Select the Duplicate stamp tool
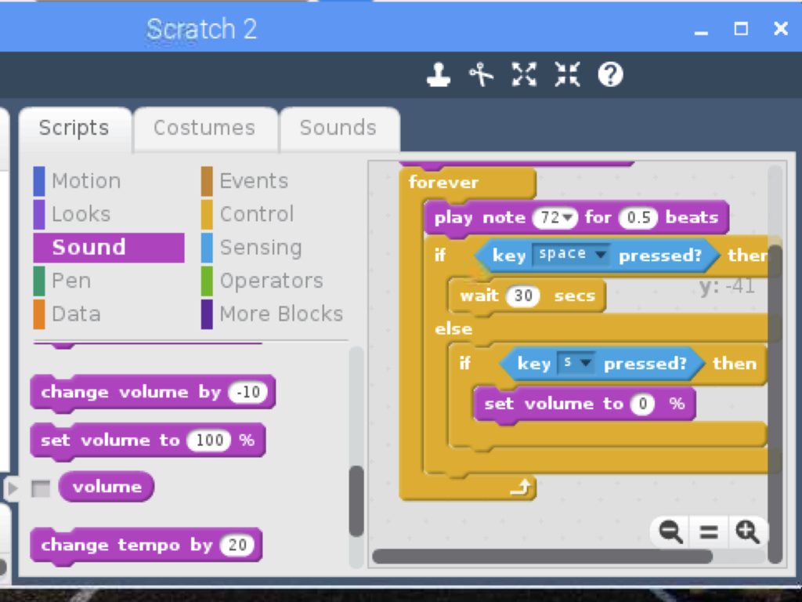 point(439,74)
